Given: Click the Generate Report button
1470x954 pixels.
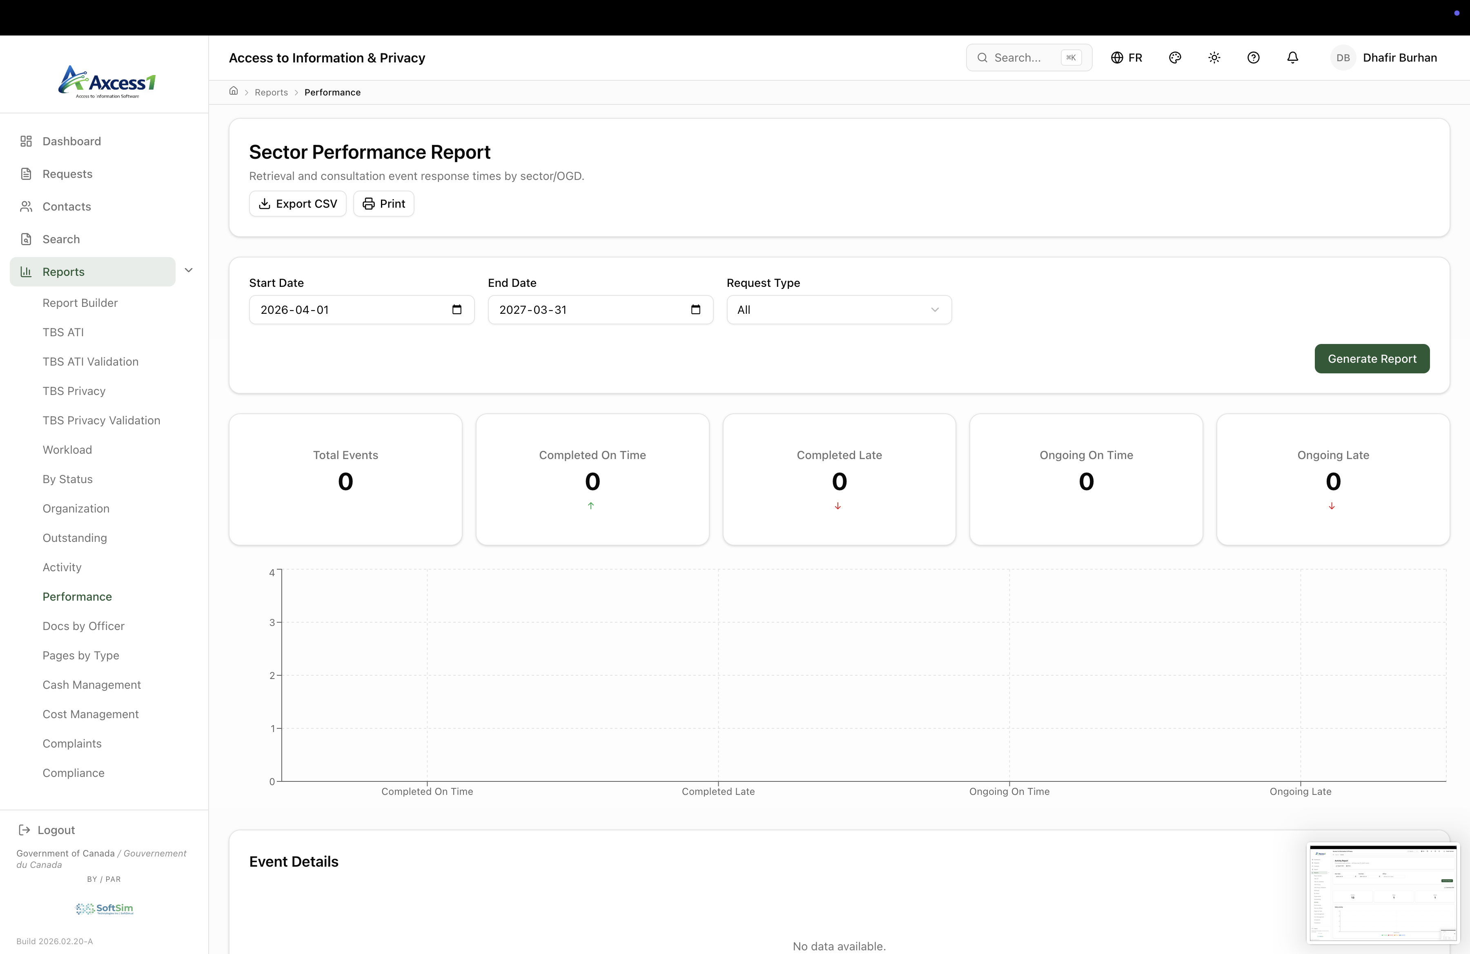Looking at the screenshot, I should (x=1371, y=359).
